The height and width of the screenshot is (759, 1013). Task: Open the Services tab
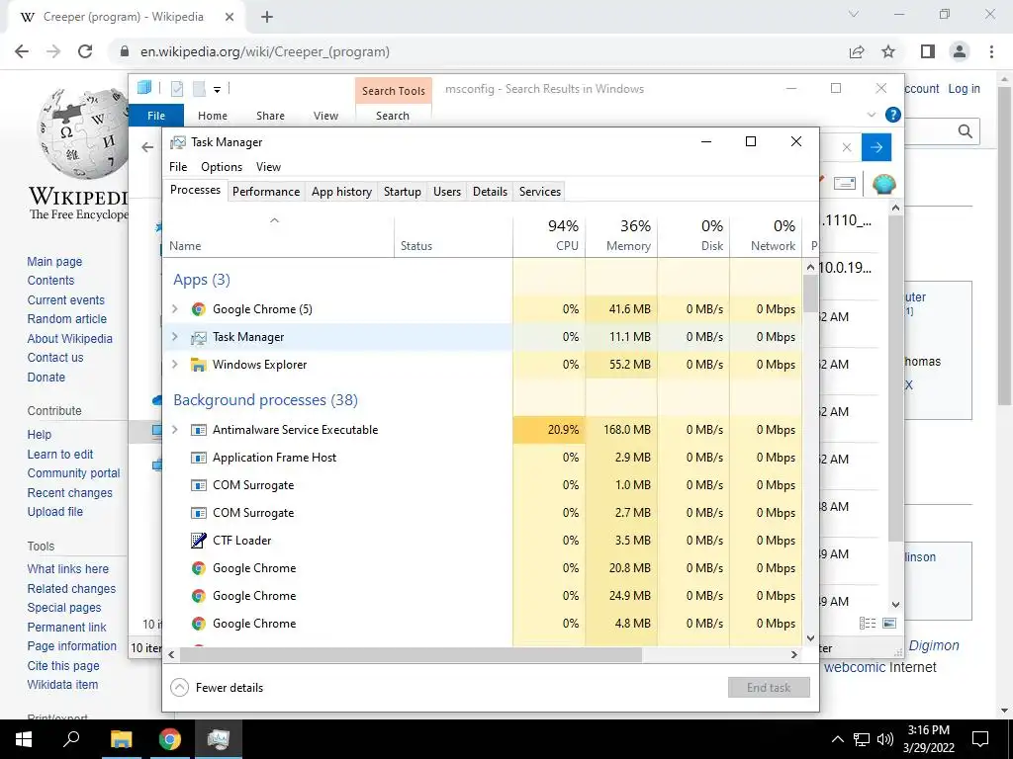coord(540,192)
